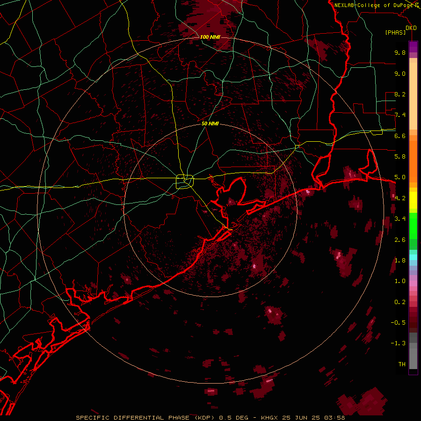Click the 9.0 value on color scale
The width and height of the screenshot is (421, 421).
[x=400, y=73]
